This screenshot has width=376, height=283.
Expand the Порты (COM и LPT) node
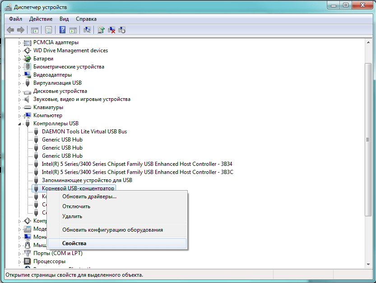pyautogui.click(x=20, y=253)
